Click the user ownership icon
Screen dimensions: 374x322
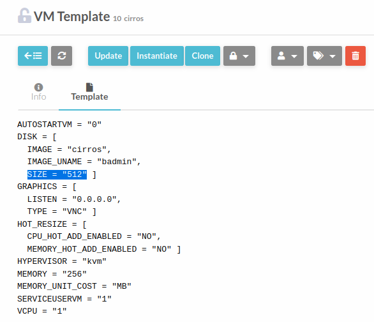pos(281,56)
